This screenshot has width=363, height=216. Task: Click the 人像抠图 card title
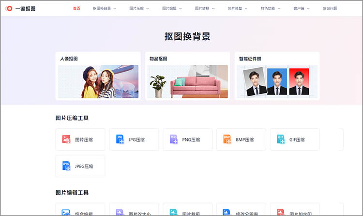[x=69, y=59]
